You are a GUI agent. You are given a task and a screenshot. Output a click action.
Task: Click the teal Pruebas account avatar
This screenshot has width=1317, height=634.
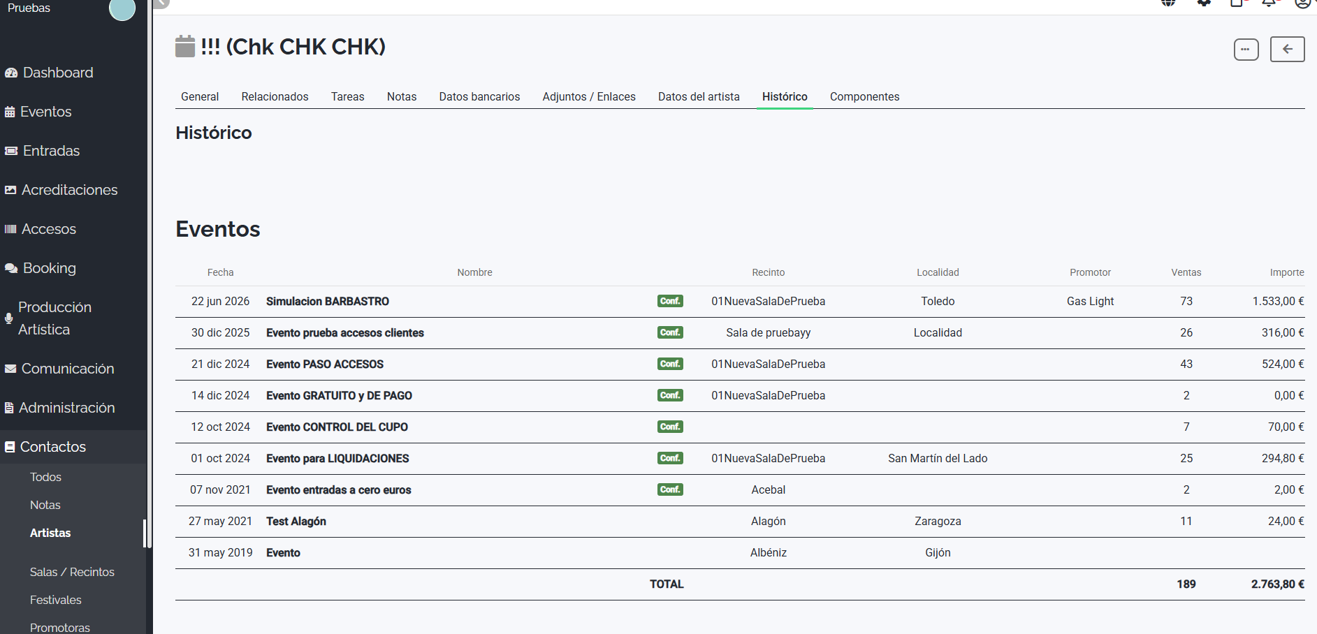[122, 8]
